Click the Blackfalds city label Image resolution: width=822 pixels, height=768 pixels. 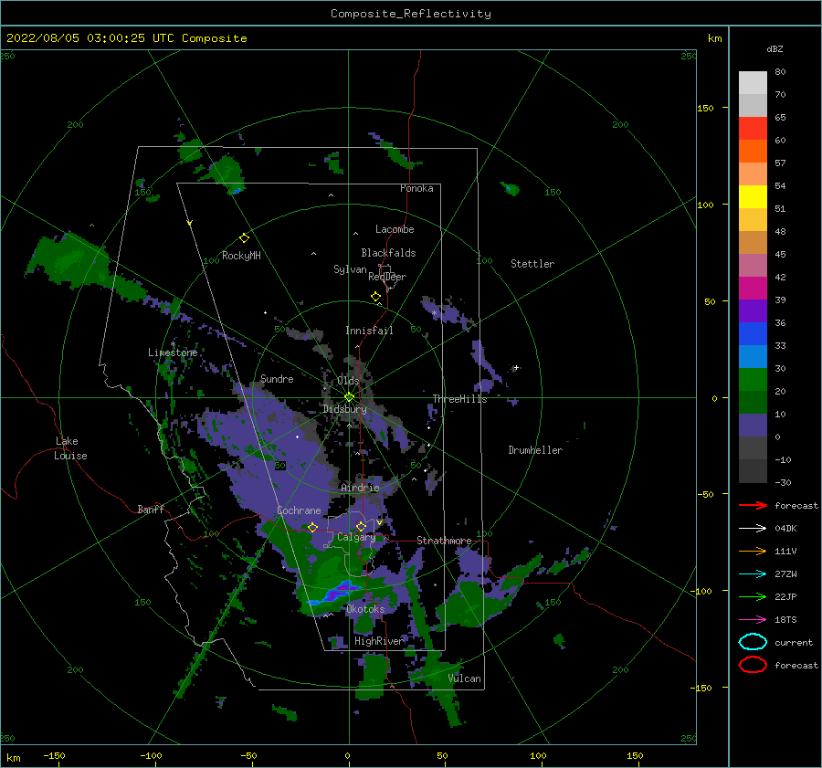pos(388,253)
